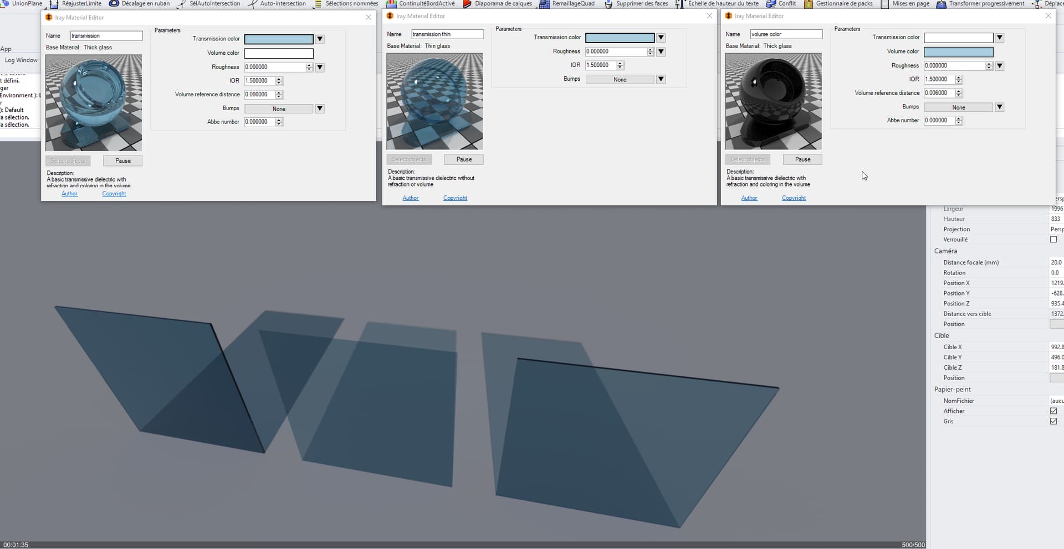Uncheck the Afficher option under Papier-peint
The height and width of the screenshot is (549, 1064).
[x=1053, y=411]
